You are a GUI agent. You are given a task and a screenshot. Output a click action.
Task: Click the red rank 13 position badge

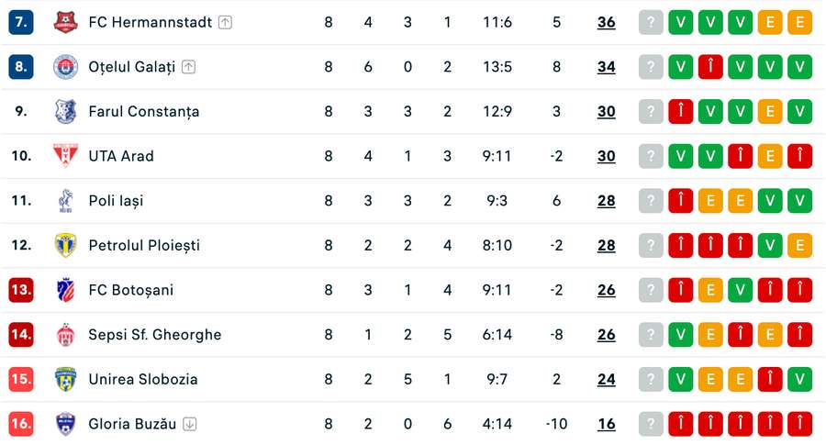point(21,290)
